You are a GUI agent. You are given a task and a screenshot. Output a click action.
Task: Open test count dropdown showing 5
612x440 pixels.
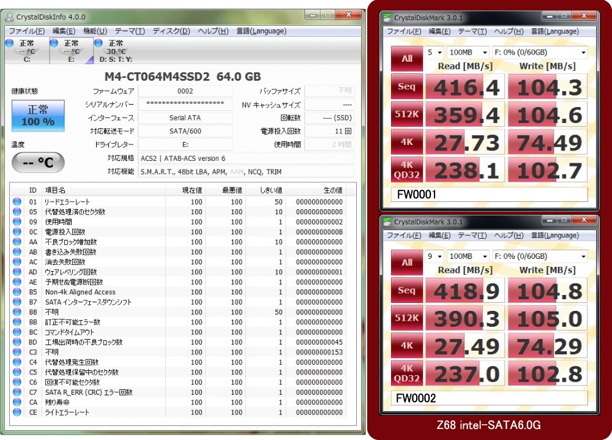coord(435,52)
